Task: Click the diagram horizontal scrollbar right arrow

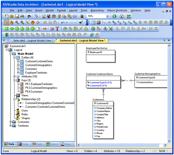Action: coord(165,145)
